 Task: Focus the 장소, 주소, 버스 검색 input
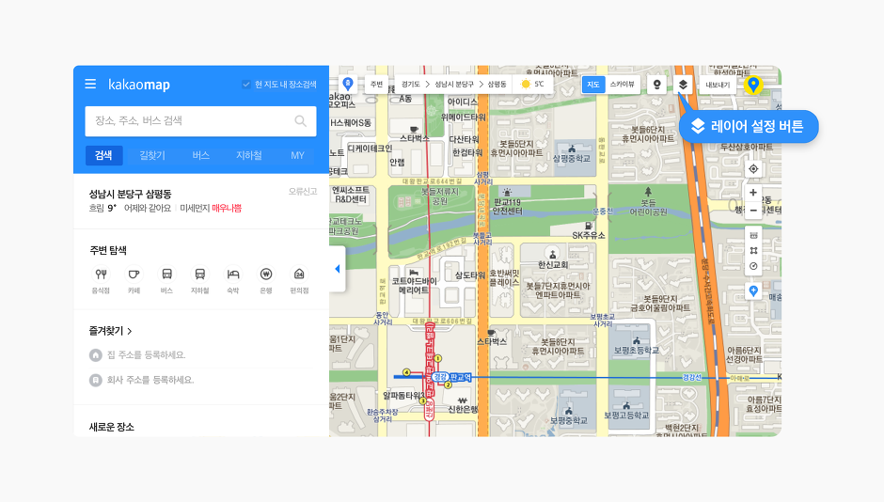click(x=200, y=121)
